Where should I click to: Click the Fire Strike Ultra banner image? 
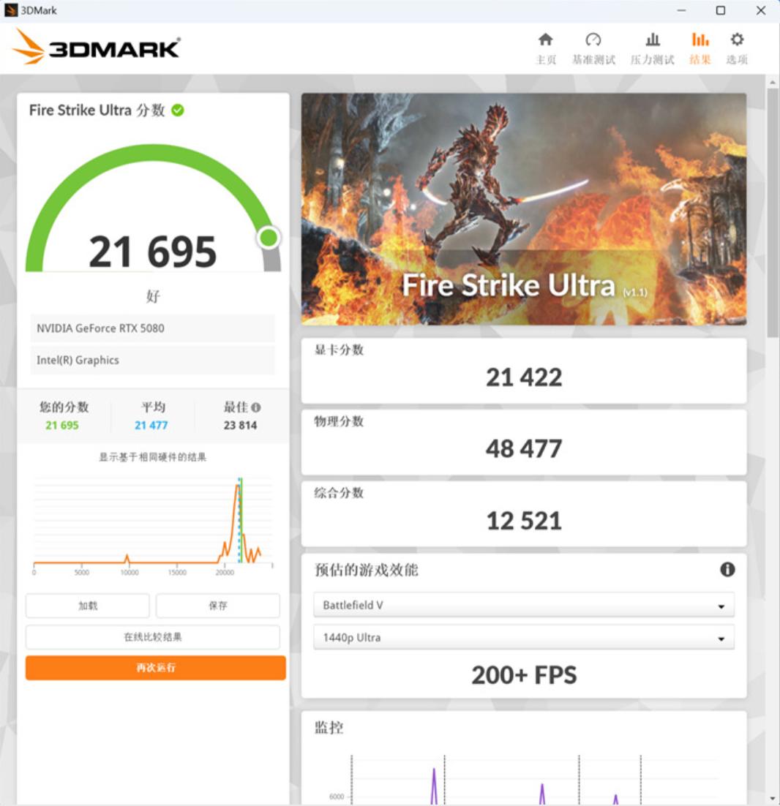pyautogui.click(x=523, y=208)
